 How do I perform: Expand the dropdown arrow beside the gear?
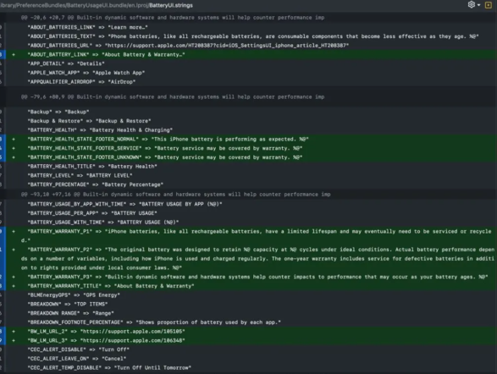tap(478, 5)
